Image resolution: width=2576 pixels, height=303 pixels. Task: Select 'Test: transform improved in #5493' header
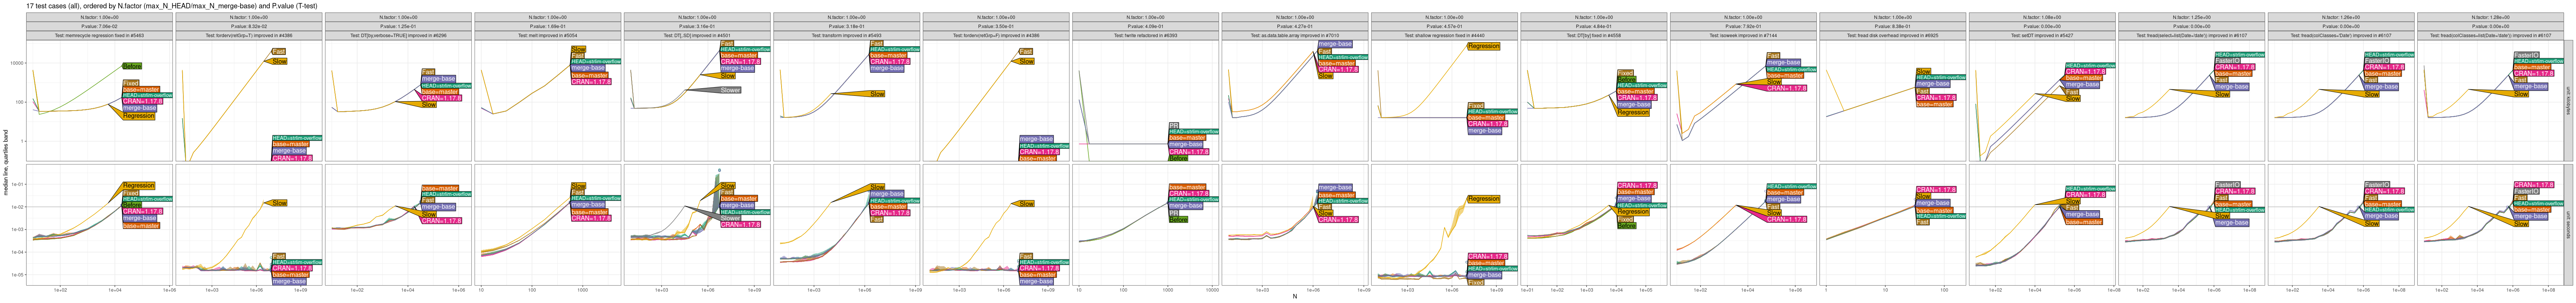[846, 35]
